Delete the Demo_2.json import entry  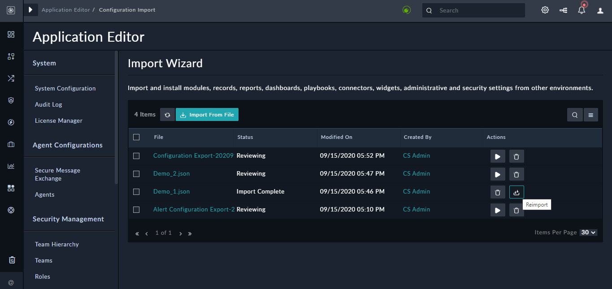(516, 174)
